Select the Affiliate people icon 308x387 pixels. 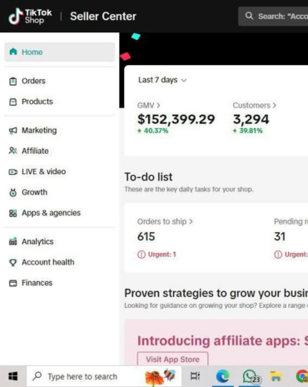tap(13, 151)
